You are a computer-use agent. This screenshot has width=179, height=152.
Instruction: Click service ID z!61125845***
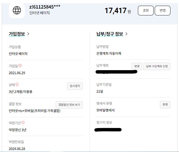pyautogui.click(x=45, y=7)
